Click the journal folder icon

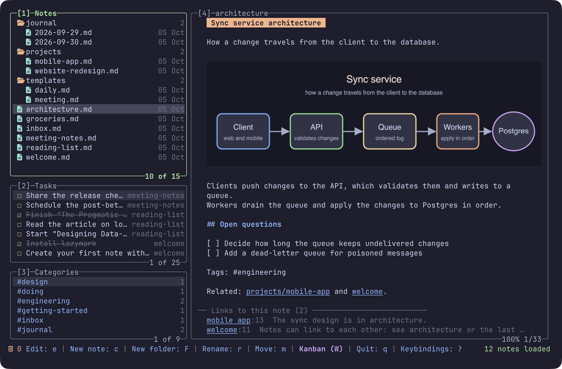pos(21,23)
